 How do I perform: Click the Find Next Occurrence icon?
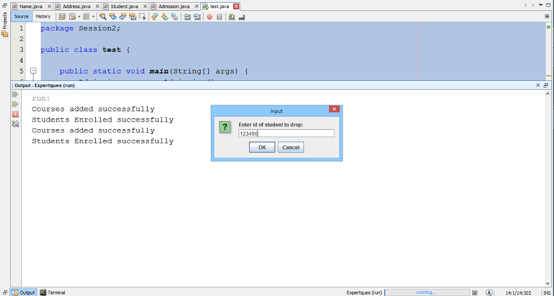(123, 17)
